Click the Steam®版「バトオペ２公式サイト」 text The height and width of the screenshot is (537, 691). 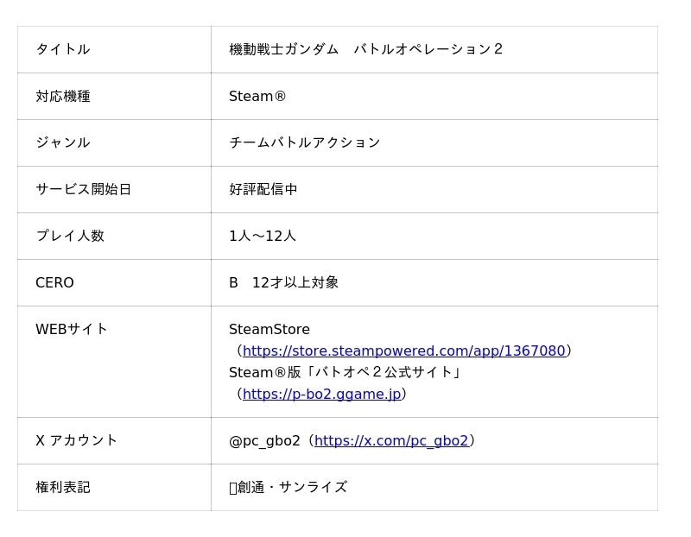pyautogui.click(x=345, y=372)
